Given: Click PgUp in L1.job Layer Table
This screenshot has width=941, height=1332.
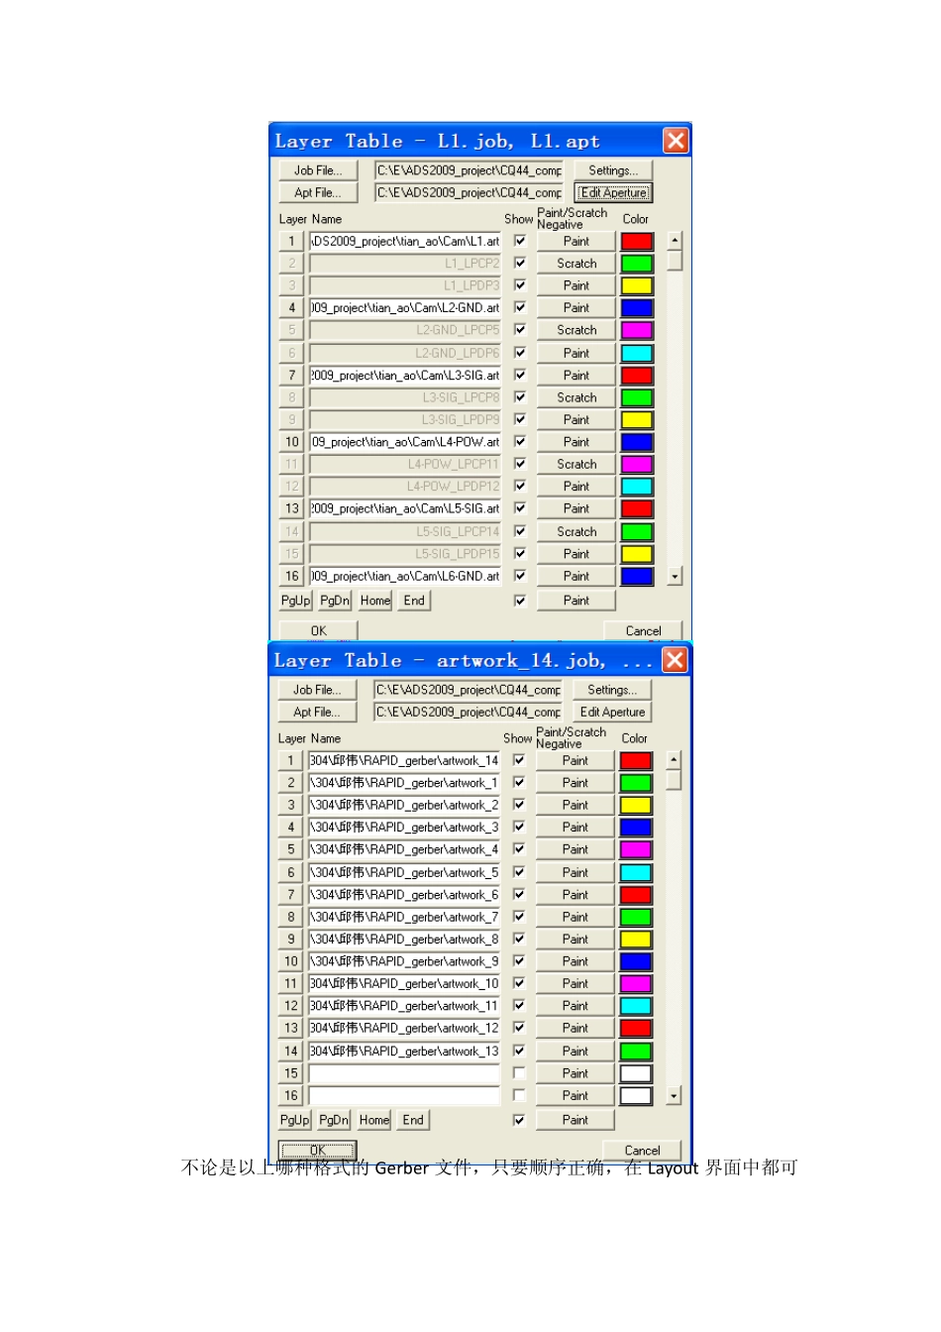Looking at the screenshot, I should 295,601.
